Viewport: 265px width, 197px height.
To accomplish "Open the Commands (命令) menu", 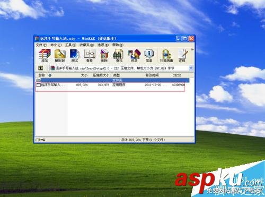I will [x=56, y=45].
